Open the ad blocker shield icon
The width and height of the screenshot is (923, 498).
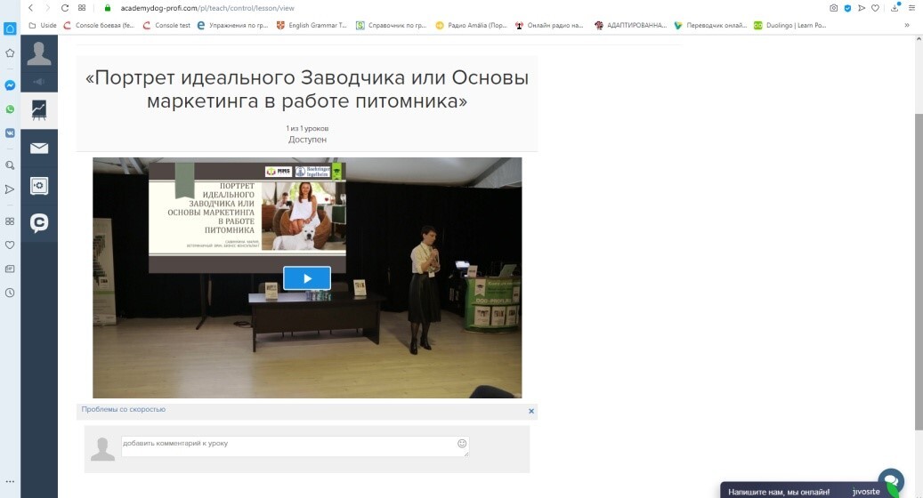(847, 8)
